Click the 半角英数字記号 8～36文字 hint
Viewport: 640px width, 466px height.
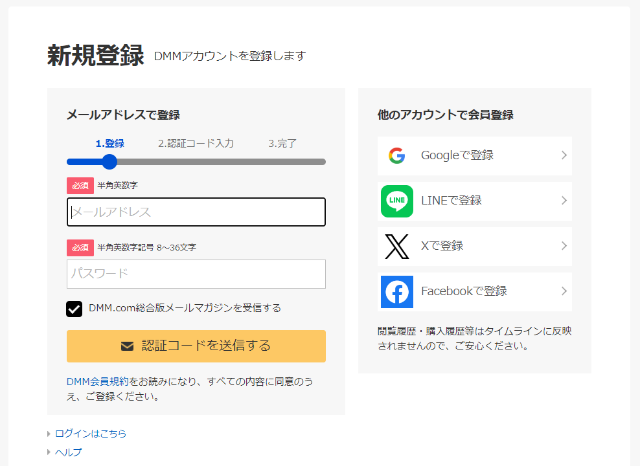tap(147, 248)
